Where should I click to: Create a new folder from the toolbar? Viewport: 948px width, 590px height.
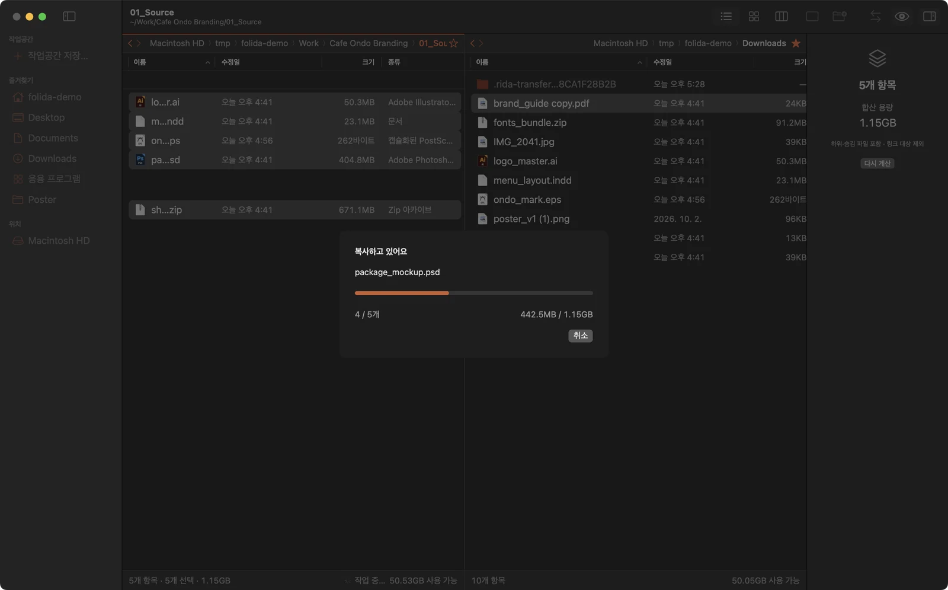[840, 17]
